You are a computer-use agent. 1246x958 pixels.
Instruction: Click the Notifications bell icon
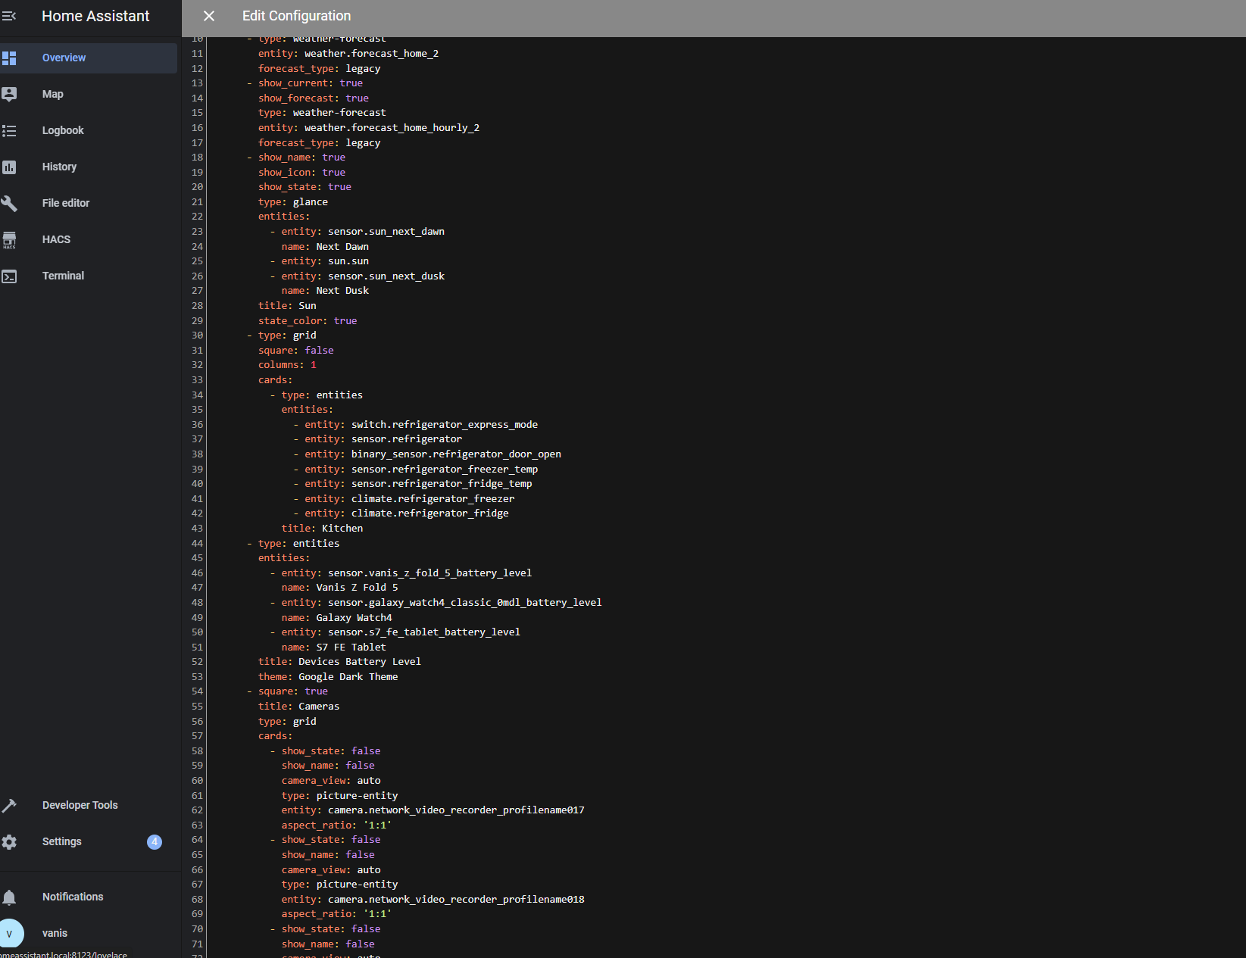click(9, 897)
